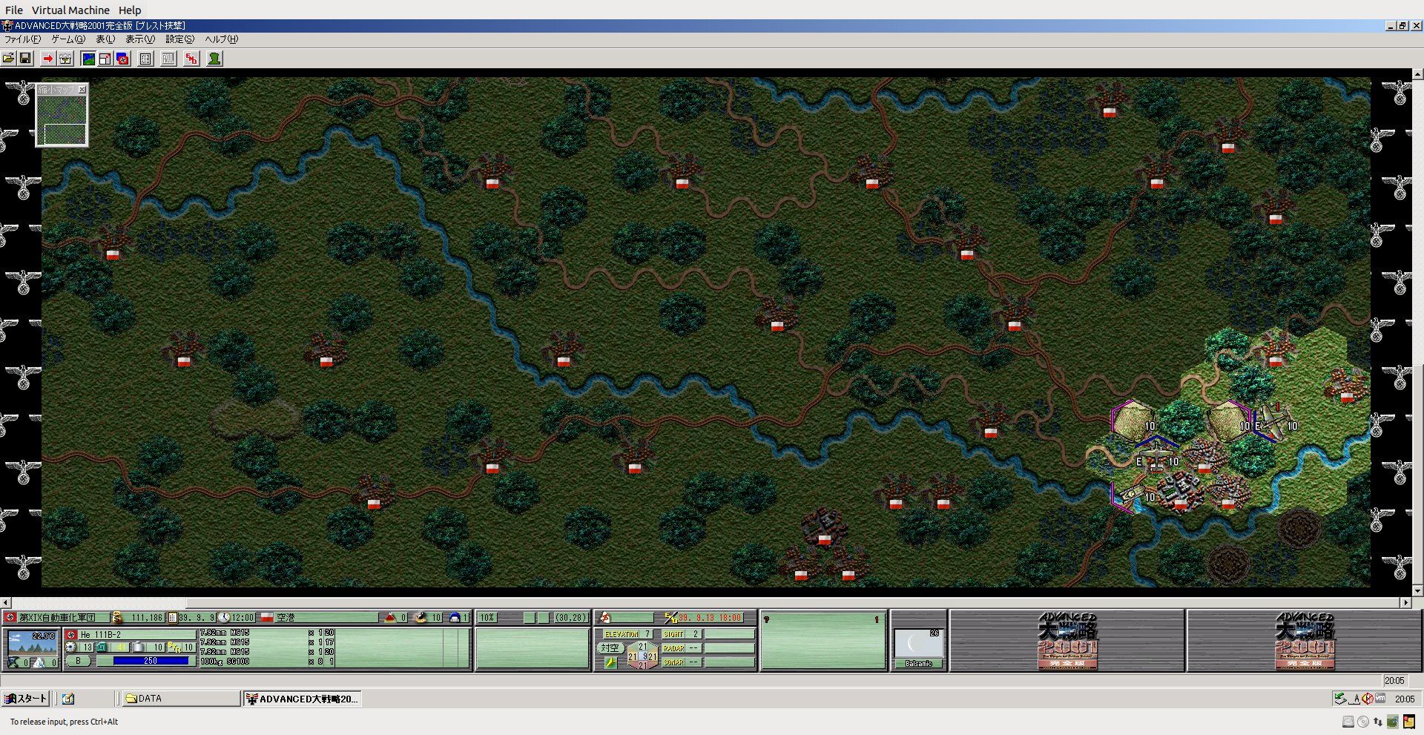Select the right purple-edged hex unit

click(x=1227, y=421)
